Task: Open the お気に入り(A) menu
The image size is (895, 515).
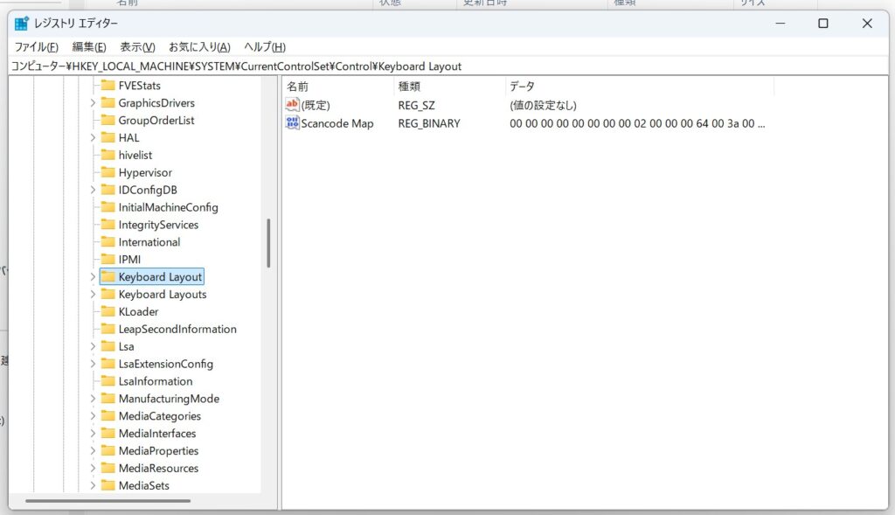Action: (x=199, y=47)
